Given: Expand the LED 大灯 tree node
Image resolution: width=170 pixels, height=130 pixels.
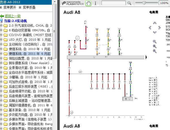Looking at the screenshot, I should pyautogui.click(x=1, y=40).
